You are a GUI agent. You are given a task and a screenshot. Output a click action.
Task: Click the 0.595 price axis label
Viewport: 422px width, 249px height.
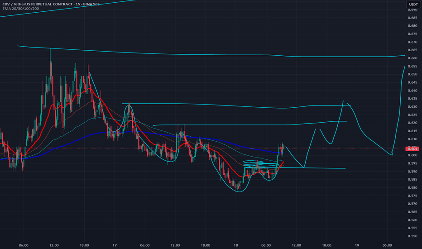(x=412, y=163)
